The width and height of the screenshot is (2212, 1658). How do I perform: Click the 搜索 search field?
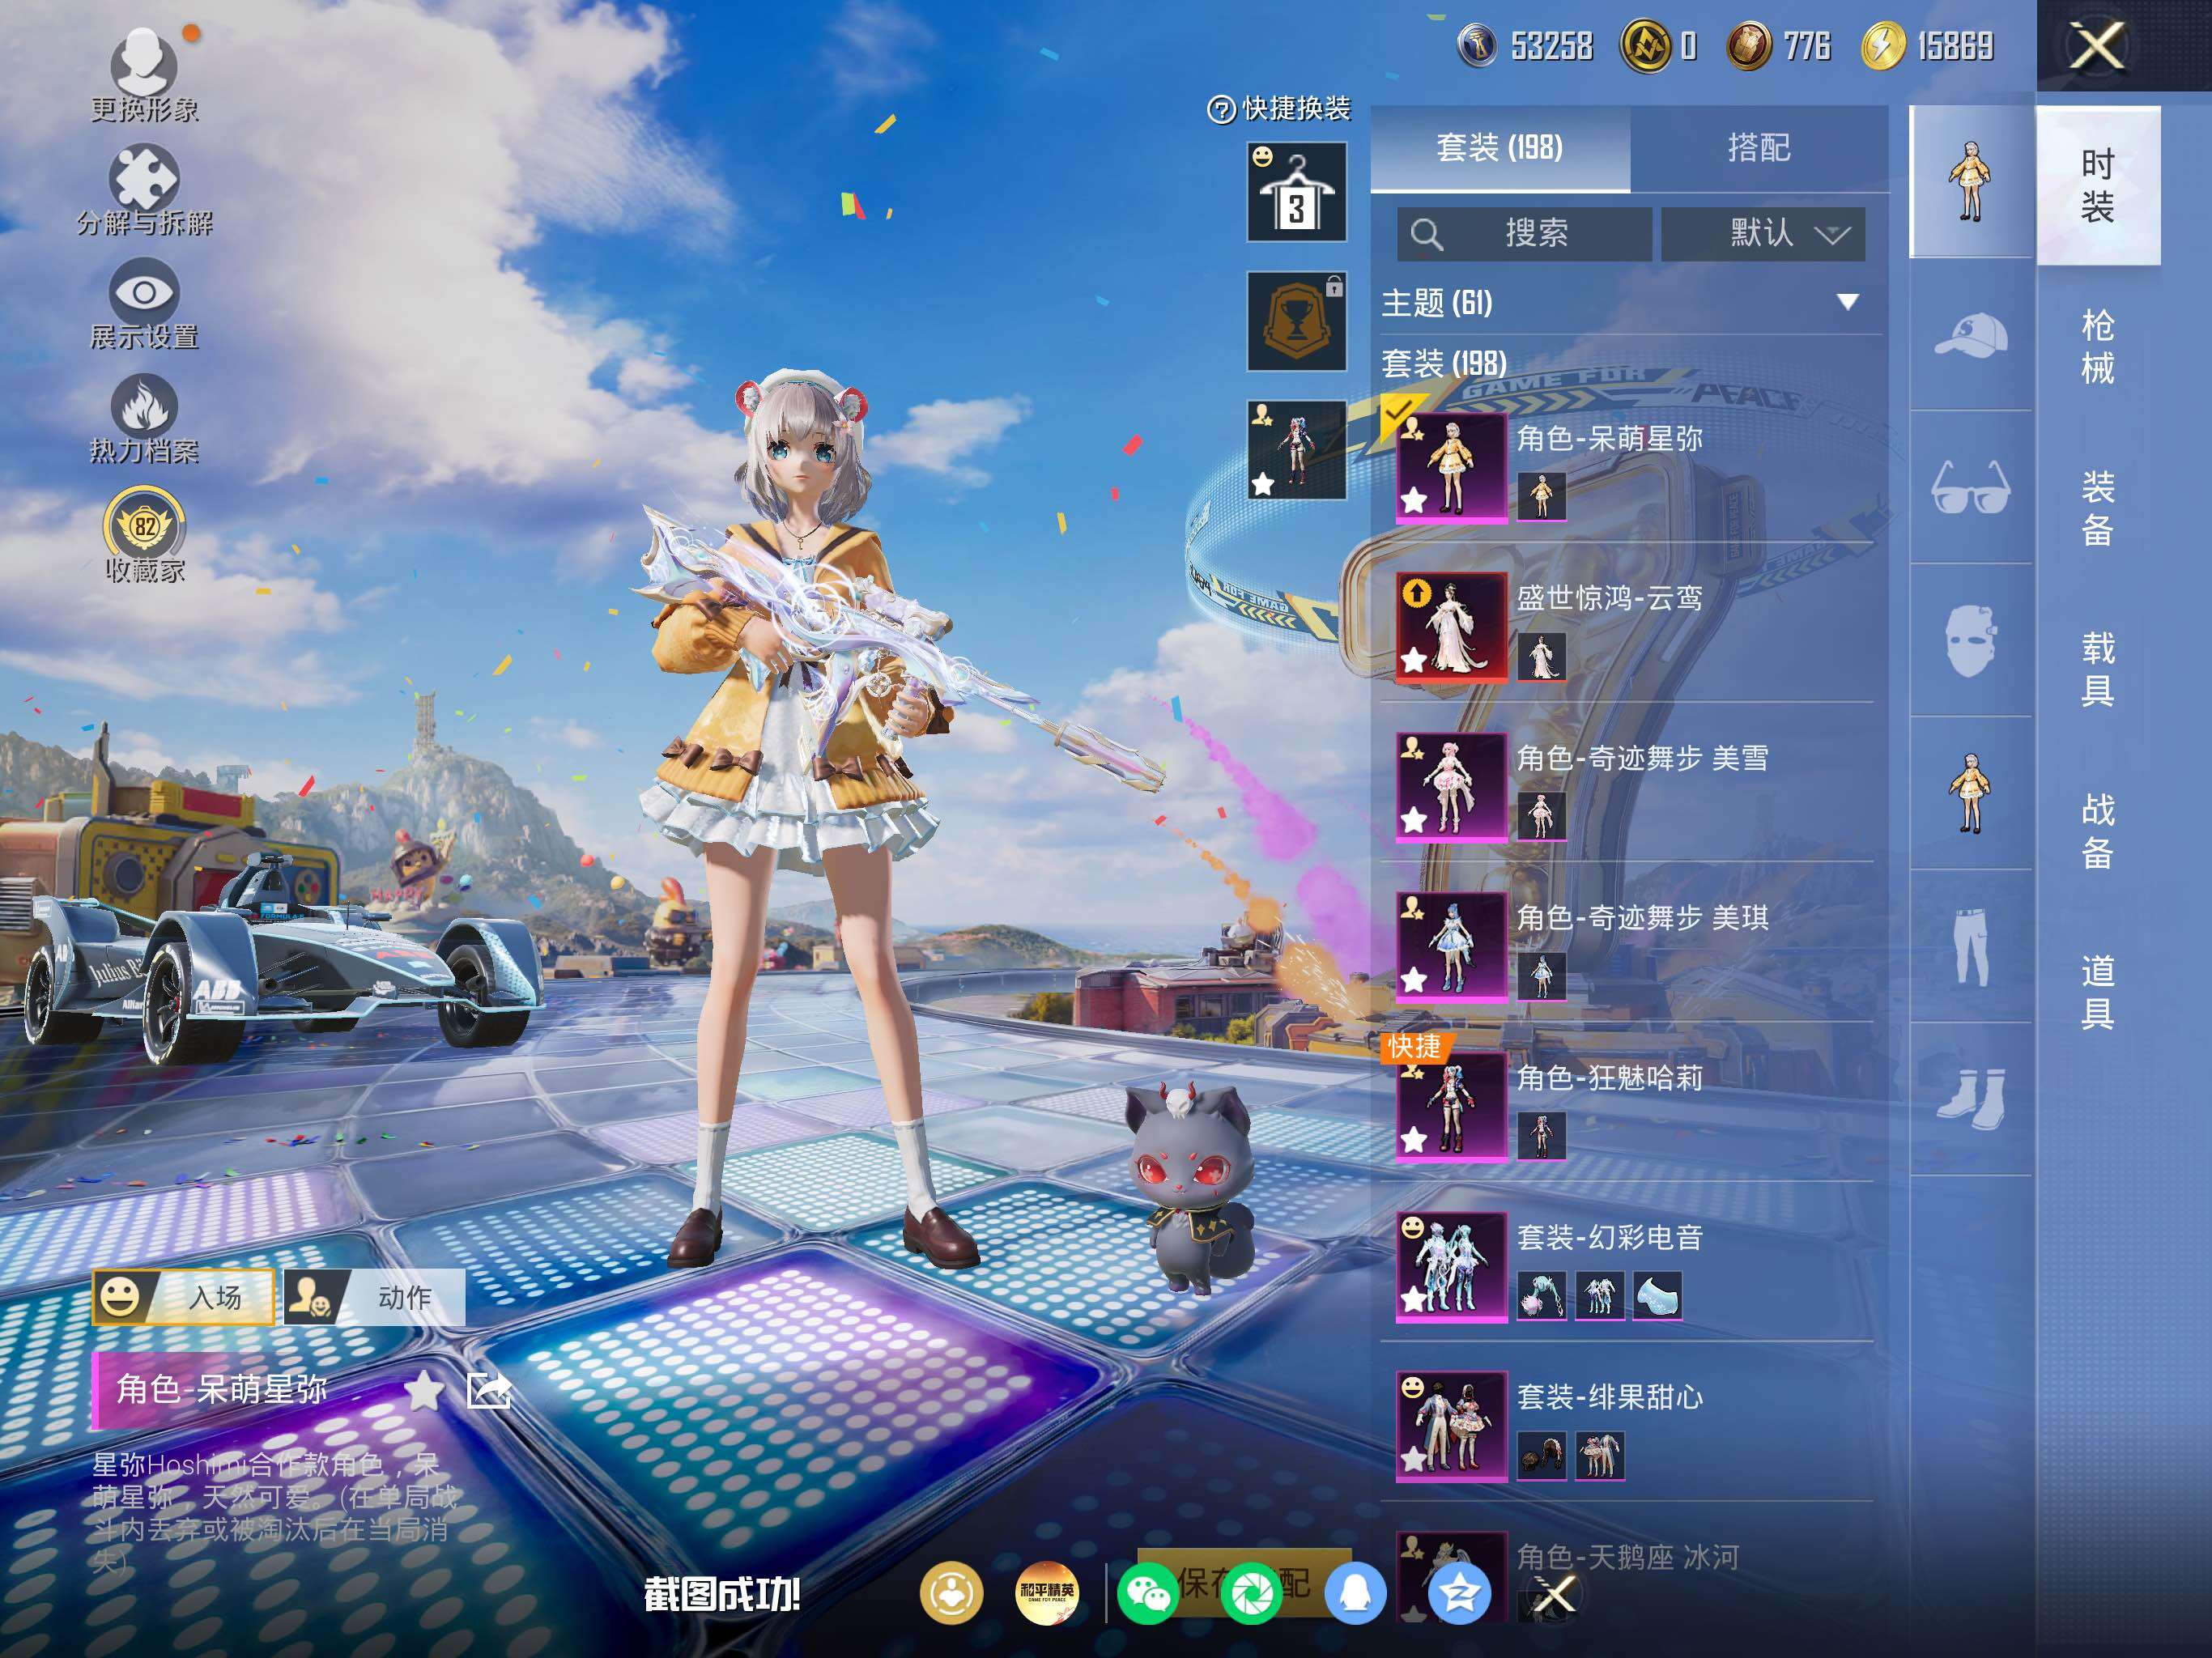click(1523, 234)
